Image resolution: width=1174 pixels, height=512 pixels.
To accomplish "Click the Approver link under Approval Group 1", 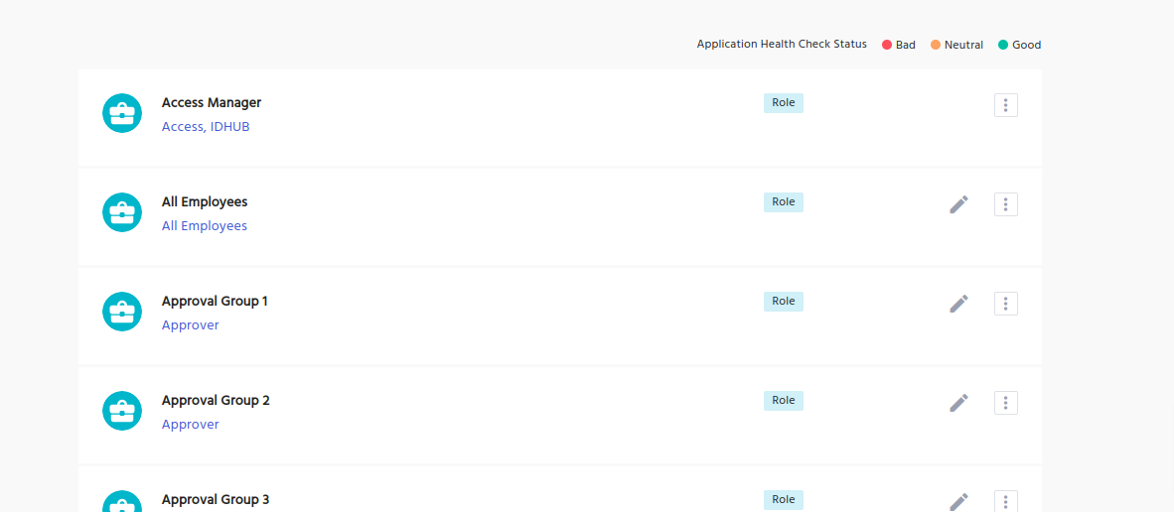I will coord(191,325).
